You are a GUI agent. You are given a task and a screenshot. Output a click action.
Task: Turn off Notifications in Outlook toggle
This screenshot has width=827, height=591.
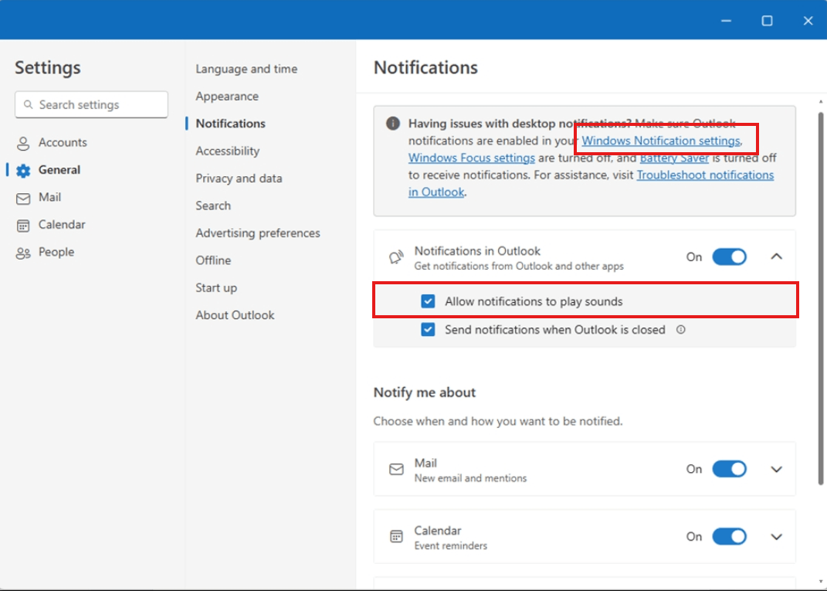pyautogui.click(x=730, y=257)
